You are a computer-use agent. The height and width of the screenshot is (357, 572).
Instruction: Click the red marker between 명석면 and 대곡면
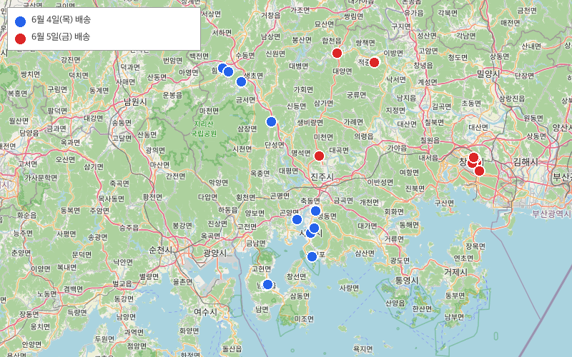(319, 156)
